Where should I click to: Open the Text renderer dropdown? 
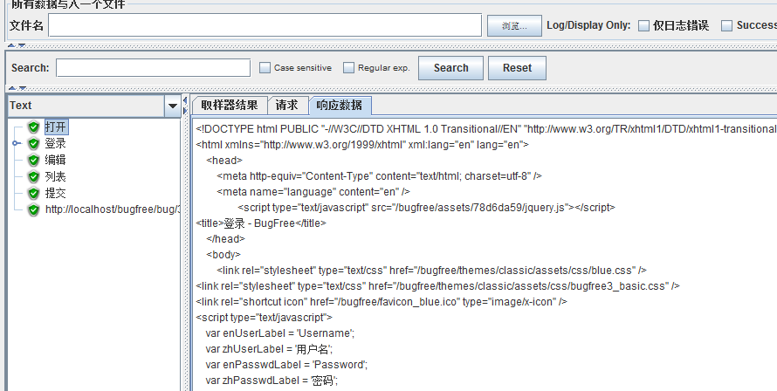pos(173,106)
